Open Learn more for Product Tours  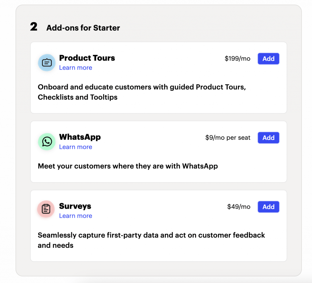tap(75, 67)
